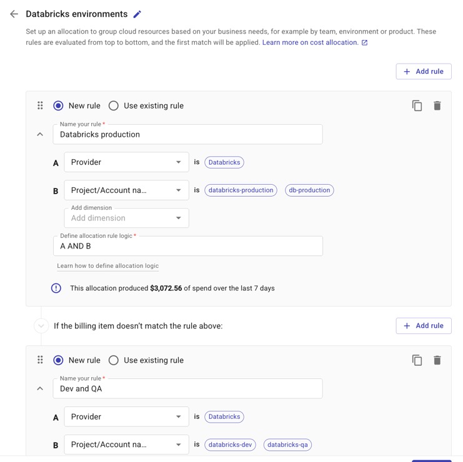Select New rule radio for Dev and QA

coord(58,360)
